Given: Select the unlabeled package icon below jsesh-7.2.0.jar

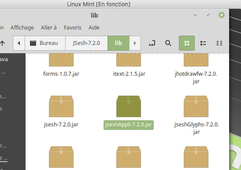Looking at the screenshot, I should point(61,157).
